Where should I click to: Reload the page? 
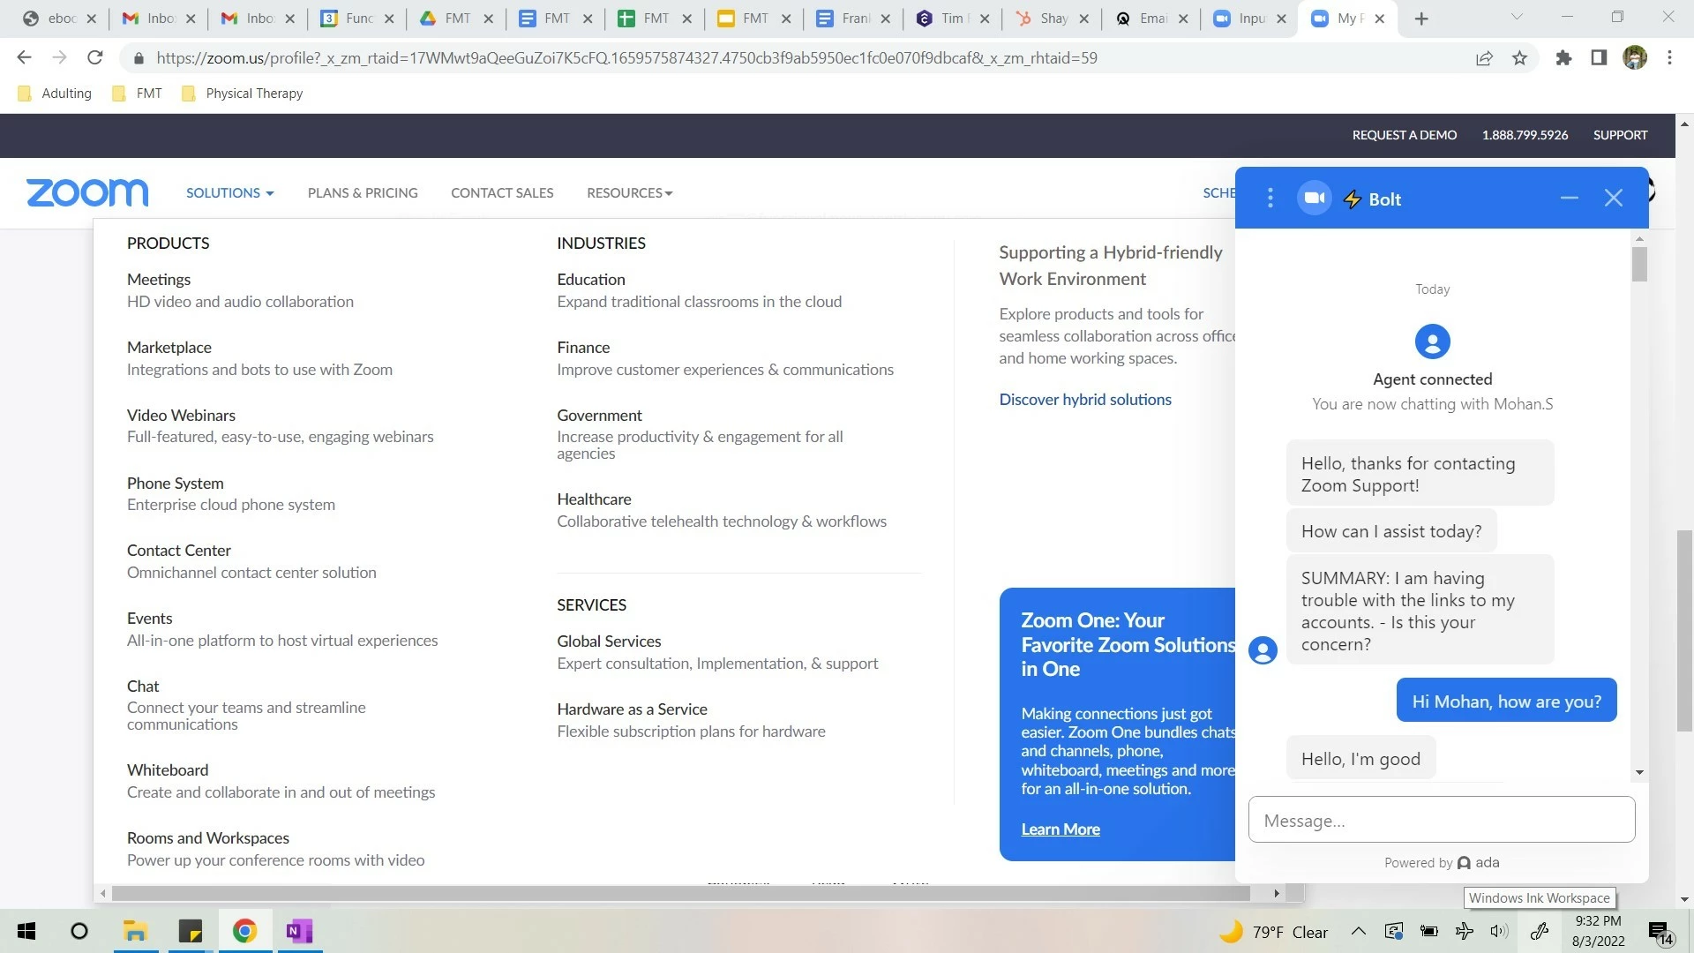click(x=95, y=58)
